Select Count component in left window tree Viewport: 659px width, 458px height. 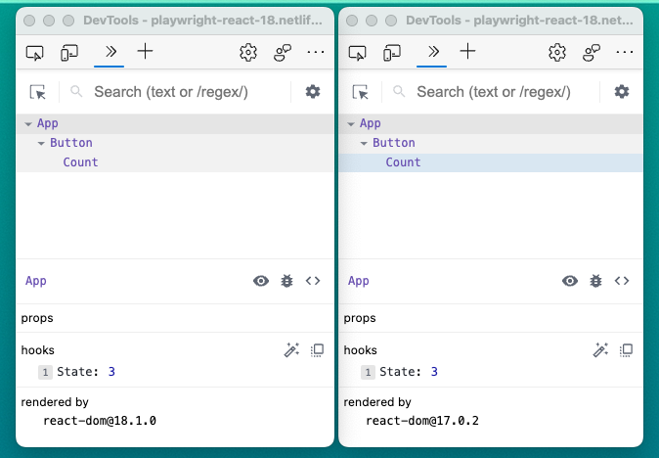pos(80,161)
